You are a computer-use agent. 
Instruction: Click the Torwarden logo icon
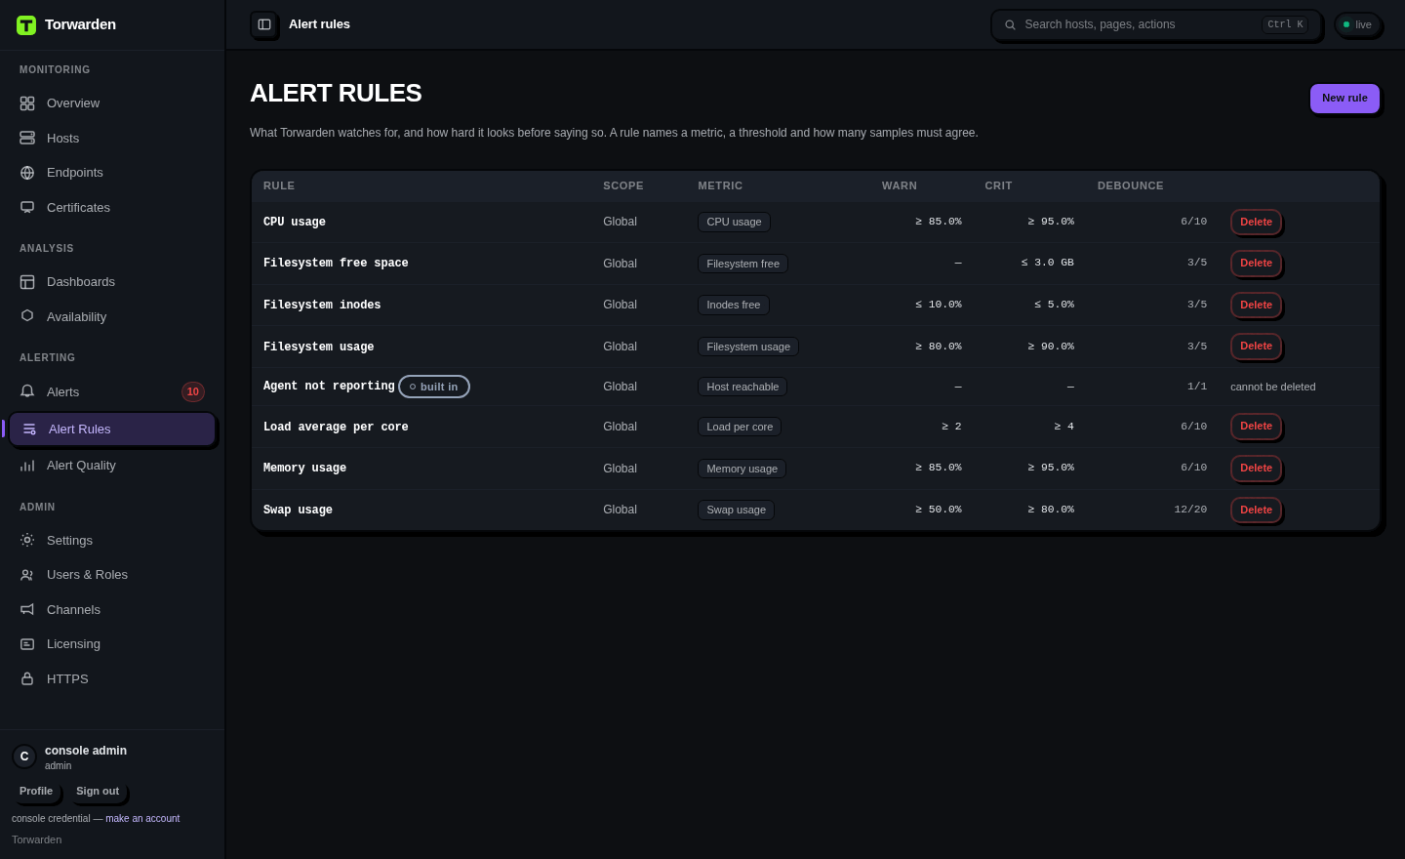[26, 25]
